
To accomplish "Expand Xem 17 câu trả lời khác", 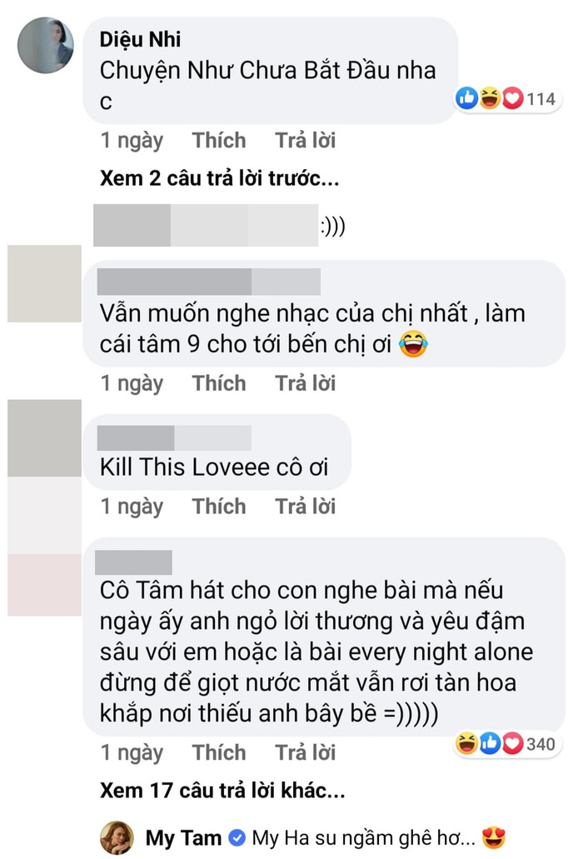I will [222, 791].
